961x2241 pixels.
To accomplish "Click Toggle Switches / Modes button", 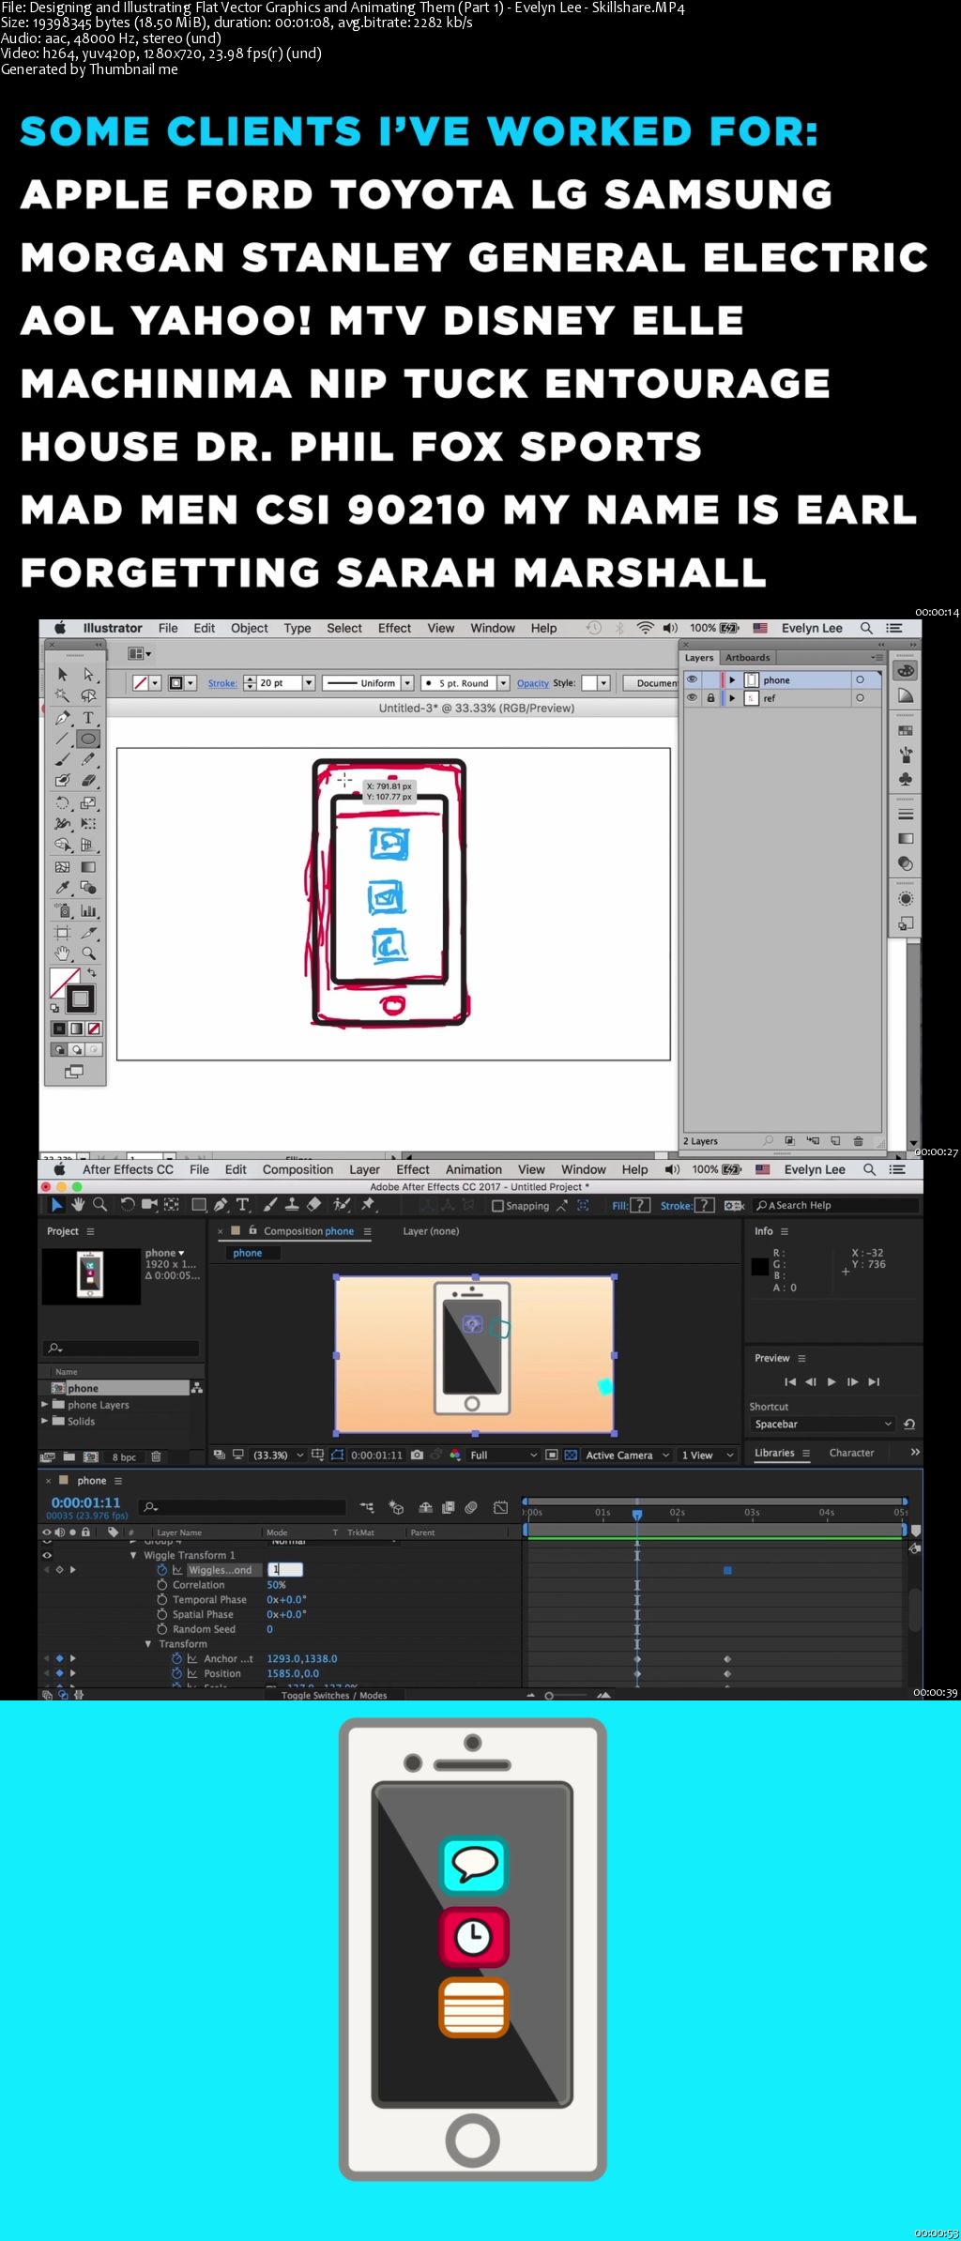I will tap(334, 1695).
